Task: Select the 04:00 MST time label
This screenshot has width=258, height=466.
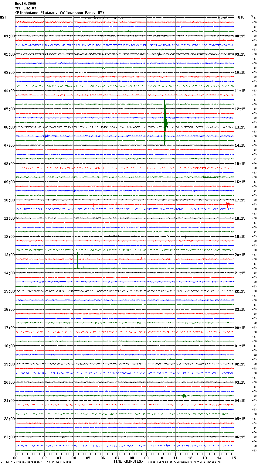Action: (9, 91)
